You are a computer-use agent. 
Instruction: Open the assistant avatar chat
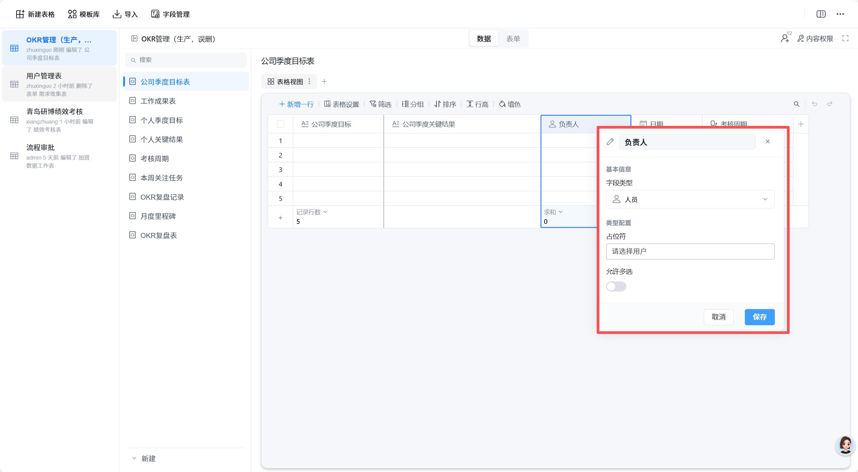[846, 445]
